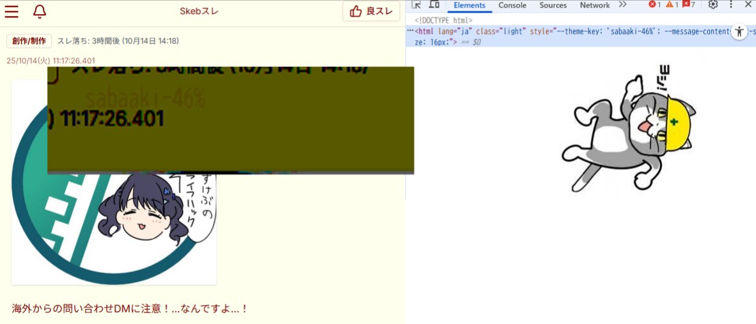Open DevTools three-dot customize menu
The width and height of the screenshot is (756, 324).
(x=731, y=5)
